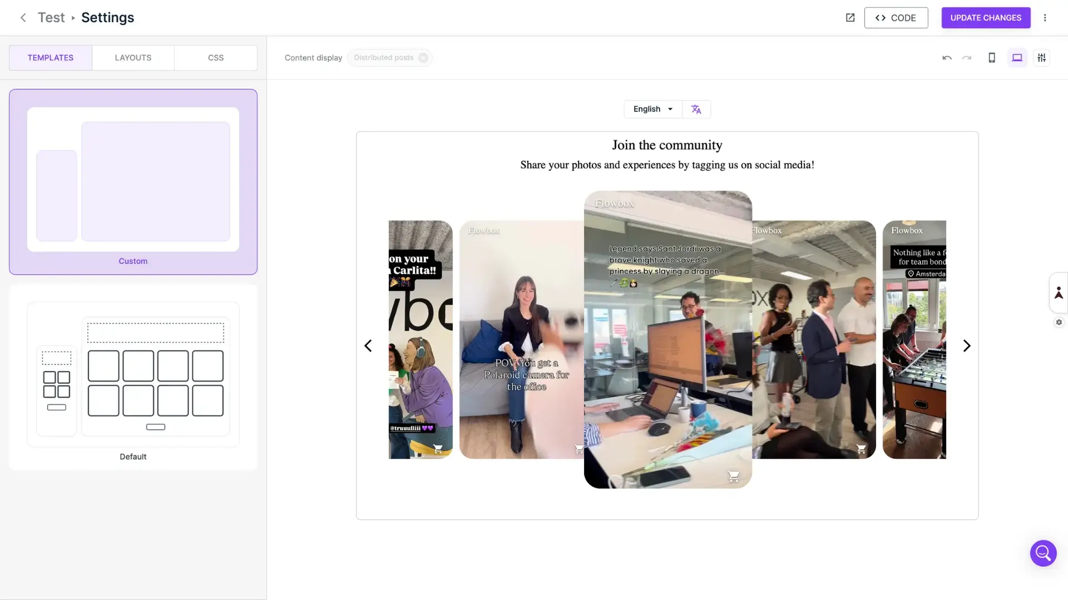Viewport: 1068px width, 600px height.
Task: Open the three-dot more options menu
Action: 1045,18
